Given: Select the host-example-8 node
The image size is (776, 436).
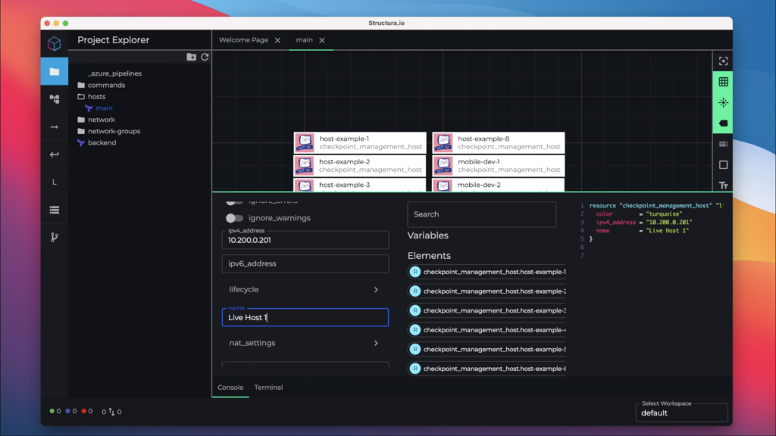Looking at the screenshot, I should [x=499, y=142].
